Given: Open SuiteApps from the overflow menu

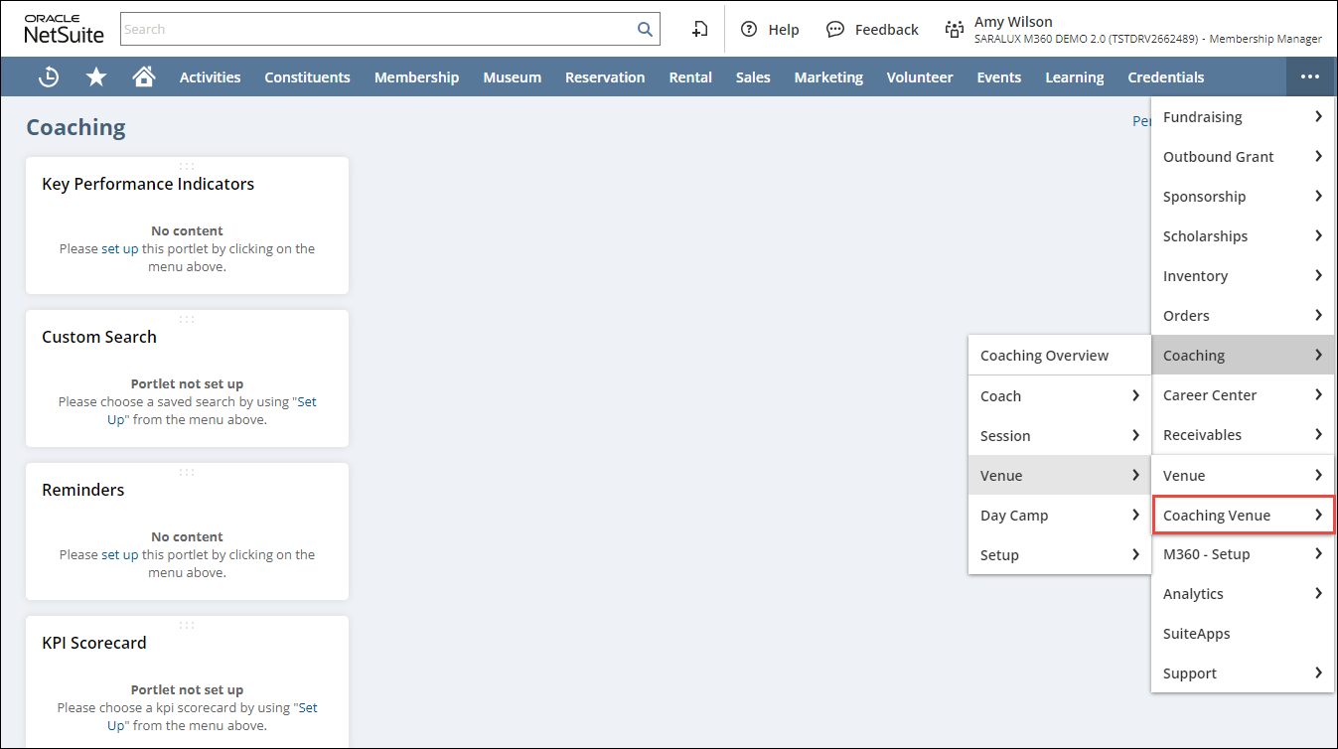Looking at the screenshot, I should [x=1196, y=634].
